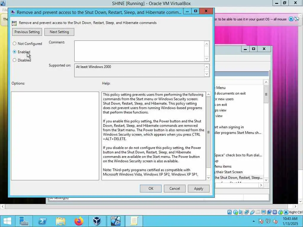
Task: Launch Firefox from the taskbar
Action: click(79, 221)
